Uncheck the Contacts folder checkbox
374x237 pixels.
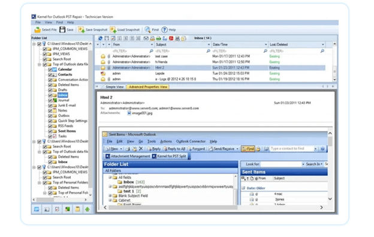click(50, 75)
